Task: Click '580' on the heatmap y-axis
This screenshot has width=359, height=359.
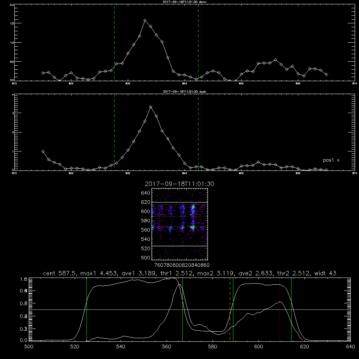Action: coord(146,221)
